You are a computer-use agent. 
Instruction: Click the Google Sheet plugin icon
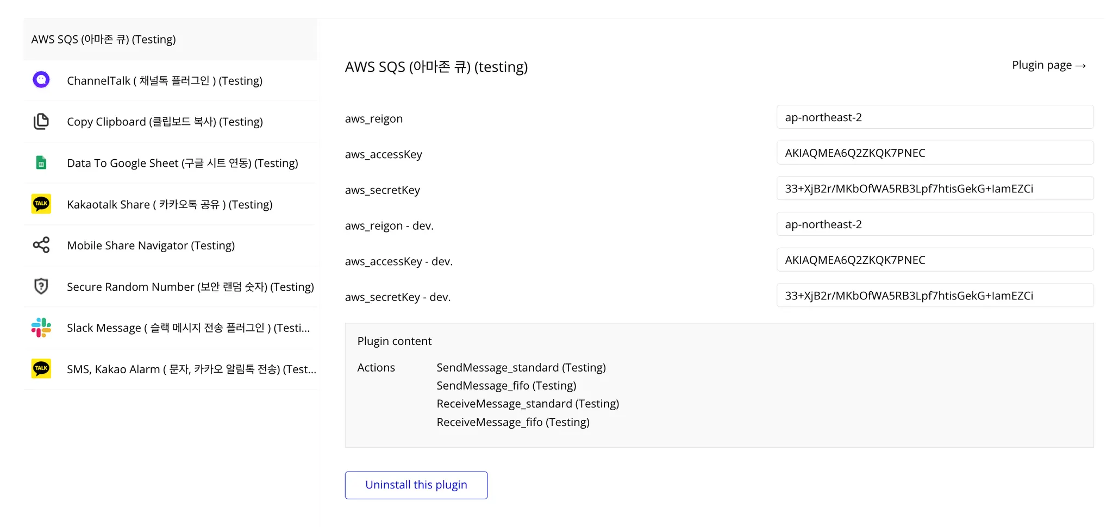click(x=41, y=162)
